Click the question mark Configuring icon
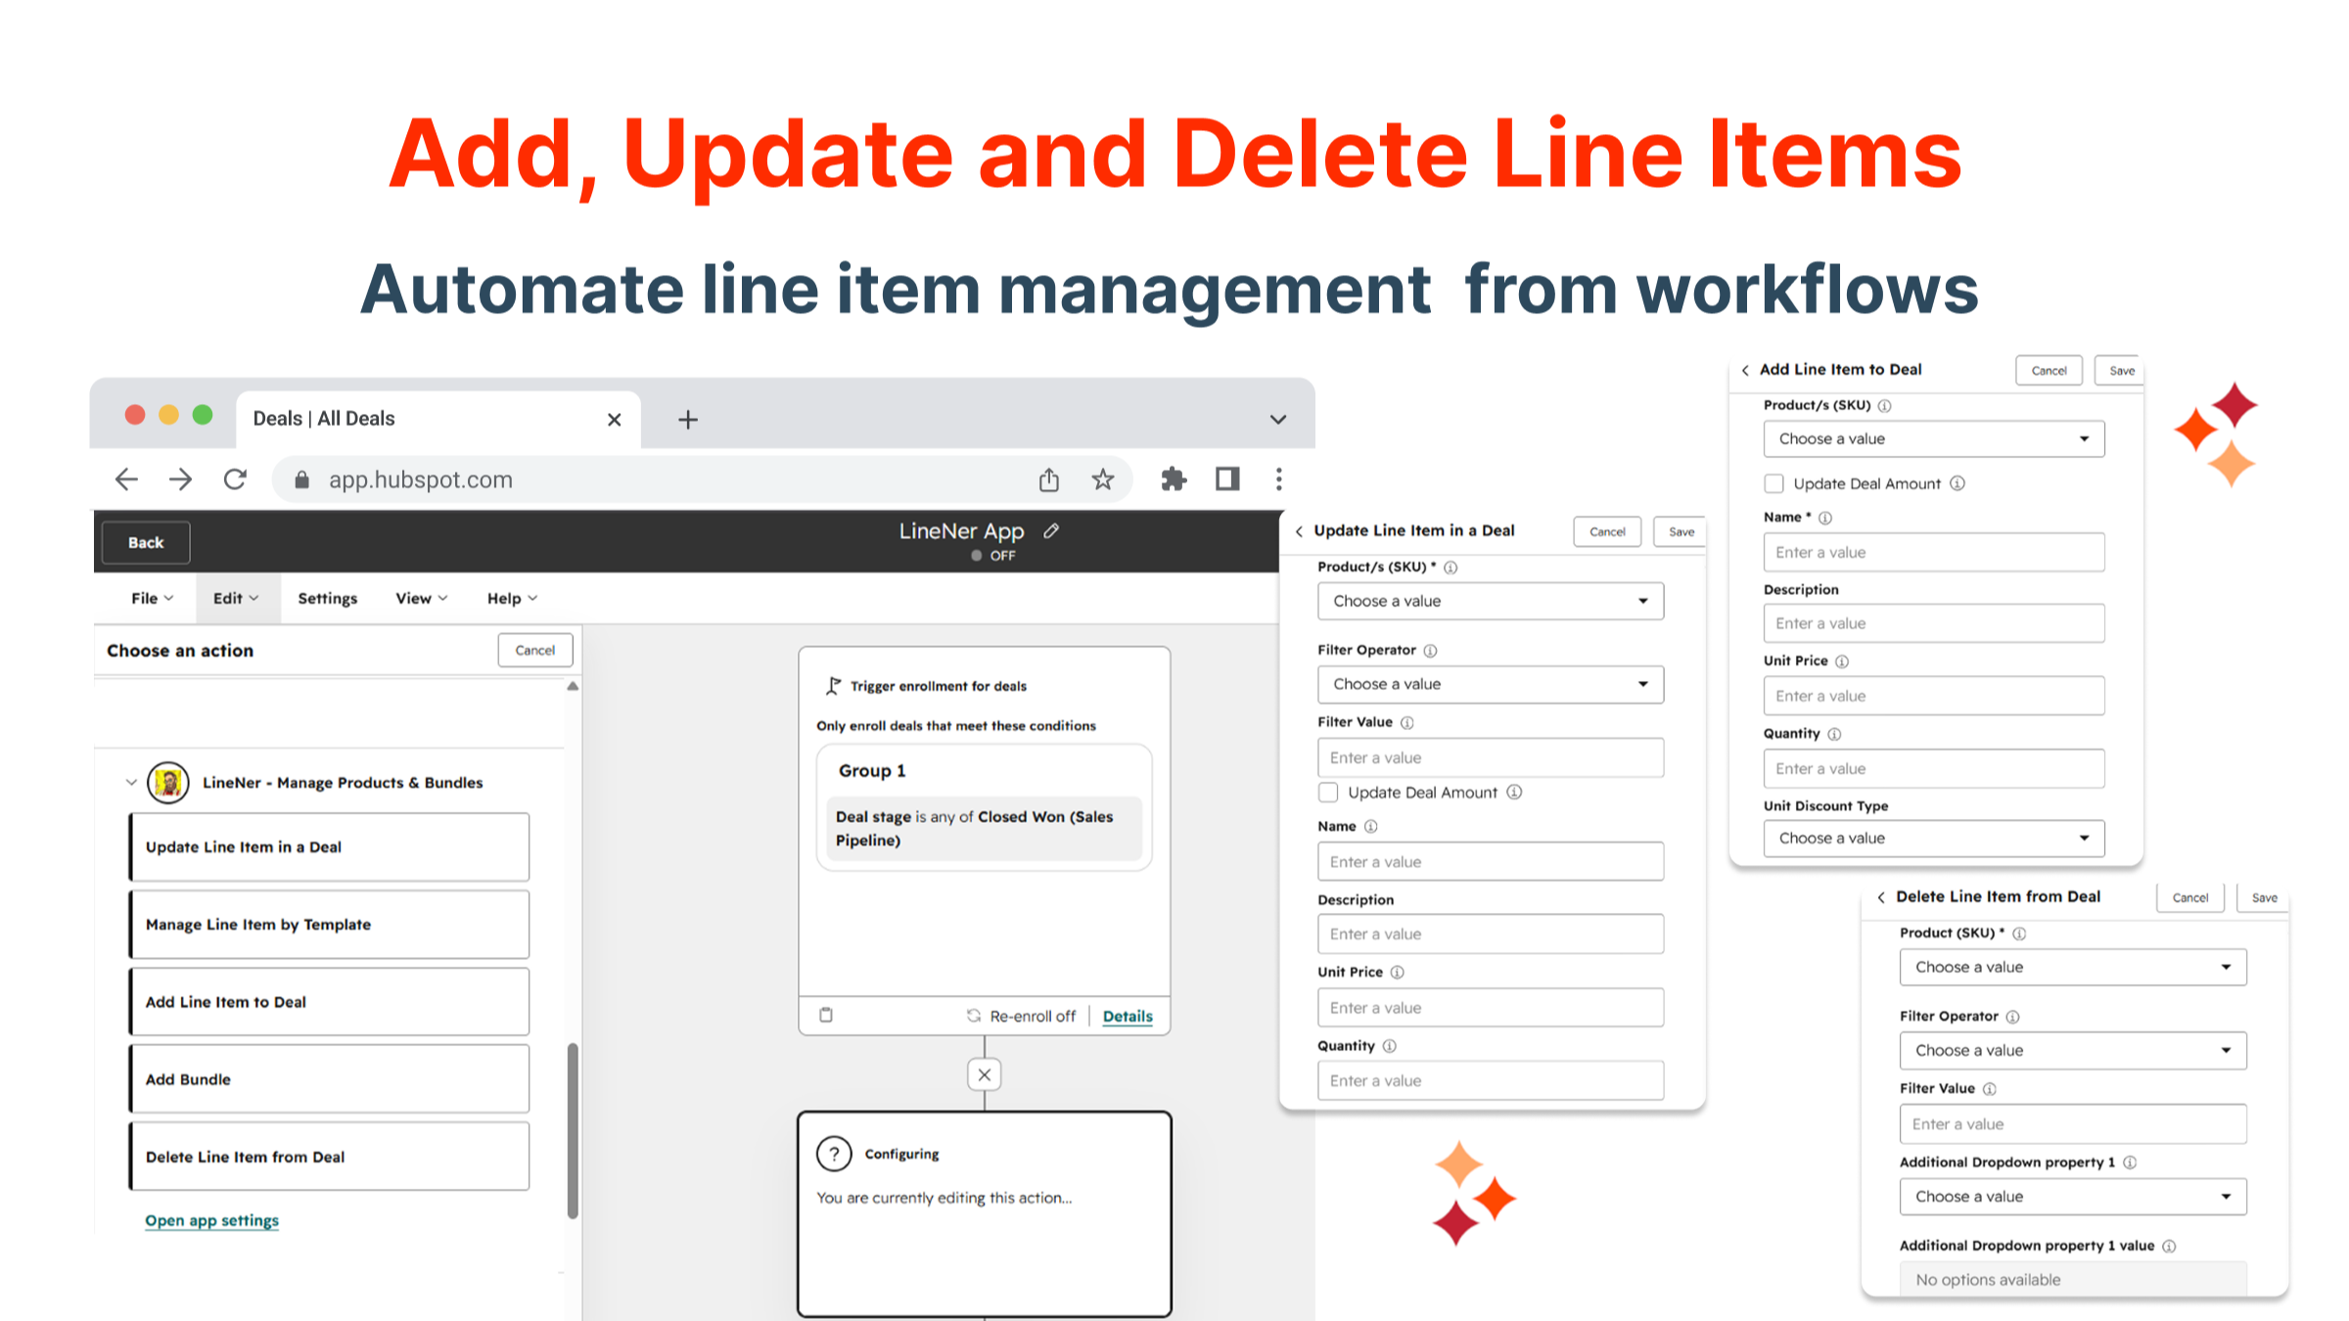This screenshot has height=1321, width=2349. click(x=834, y=1154)
